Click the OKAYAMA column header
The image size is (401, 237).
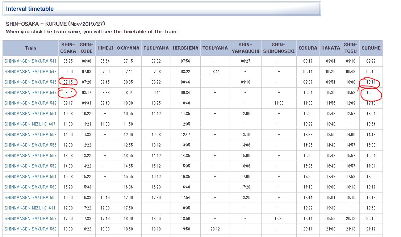pos(128,48)
